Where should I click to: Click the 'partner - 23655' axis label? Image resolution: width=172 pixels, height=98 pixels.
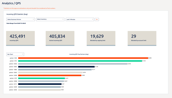coord(13,72)
